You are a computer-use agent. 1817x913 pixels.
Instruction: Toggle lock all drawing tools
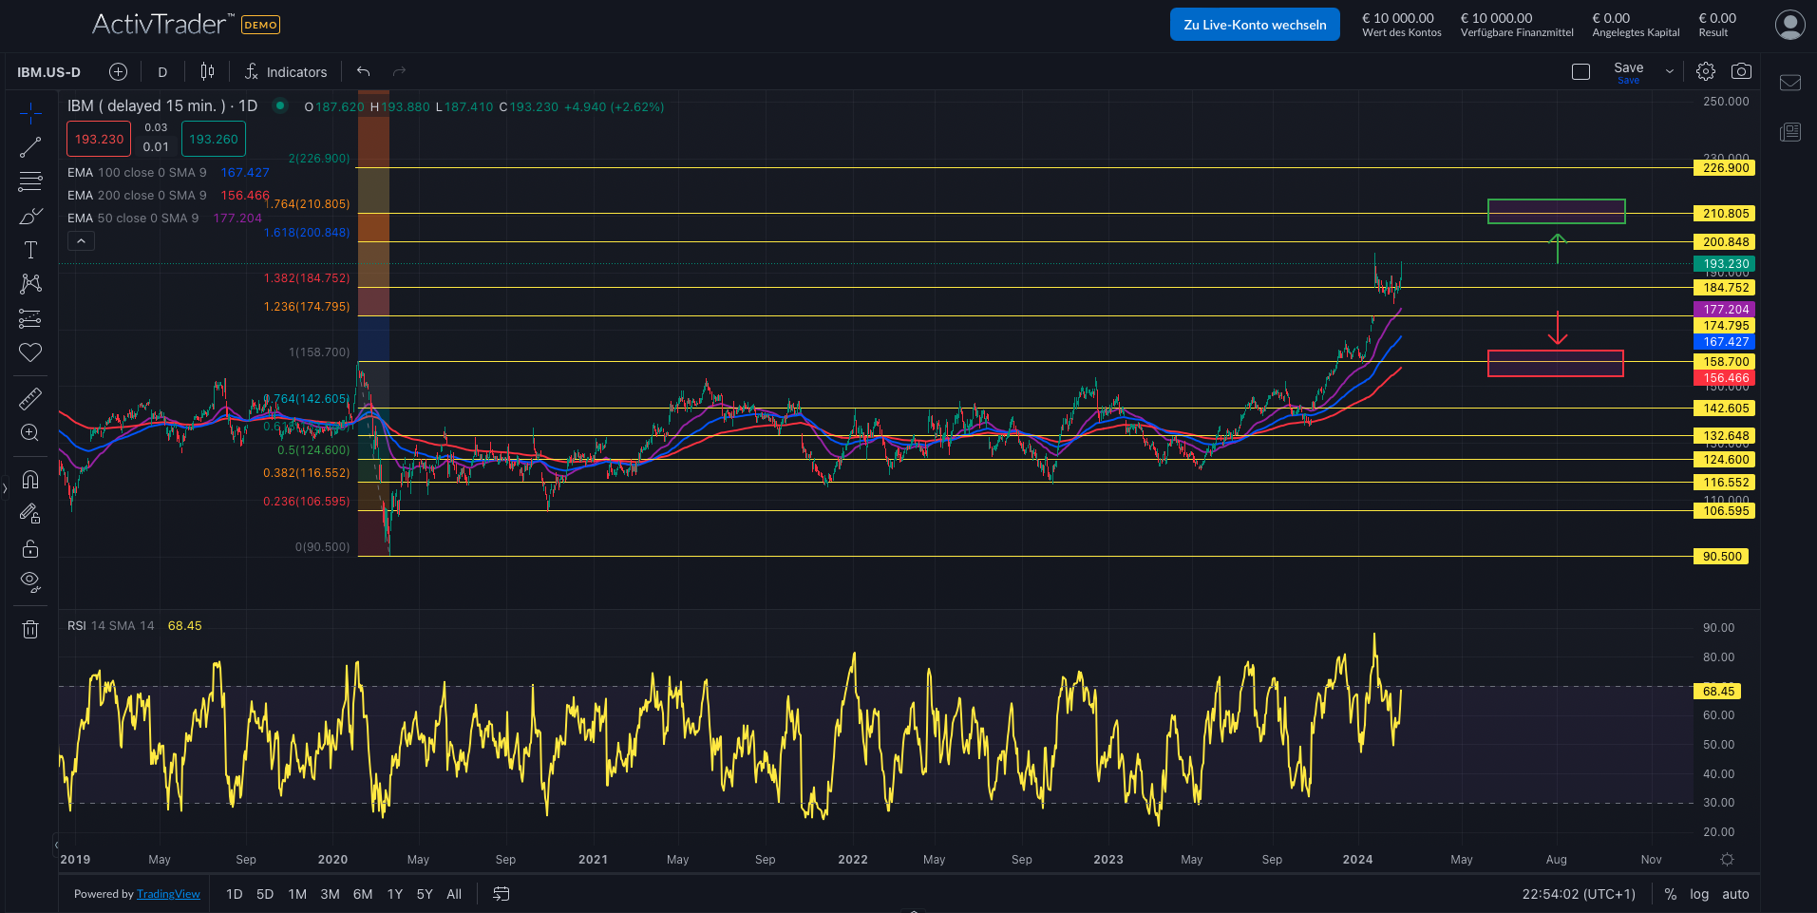[x=30, y=549]
